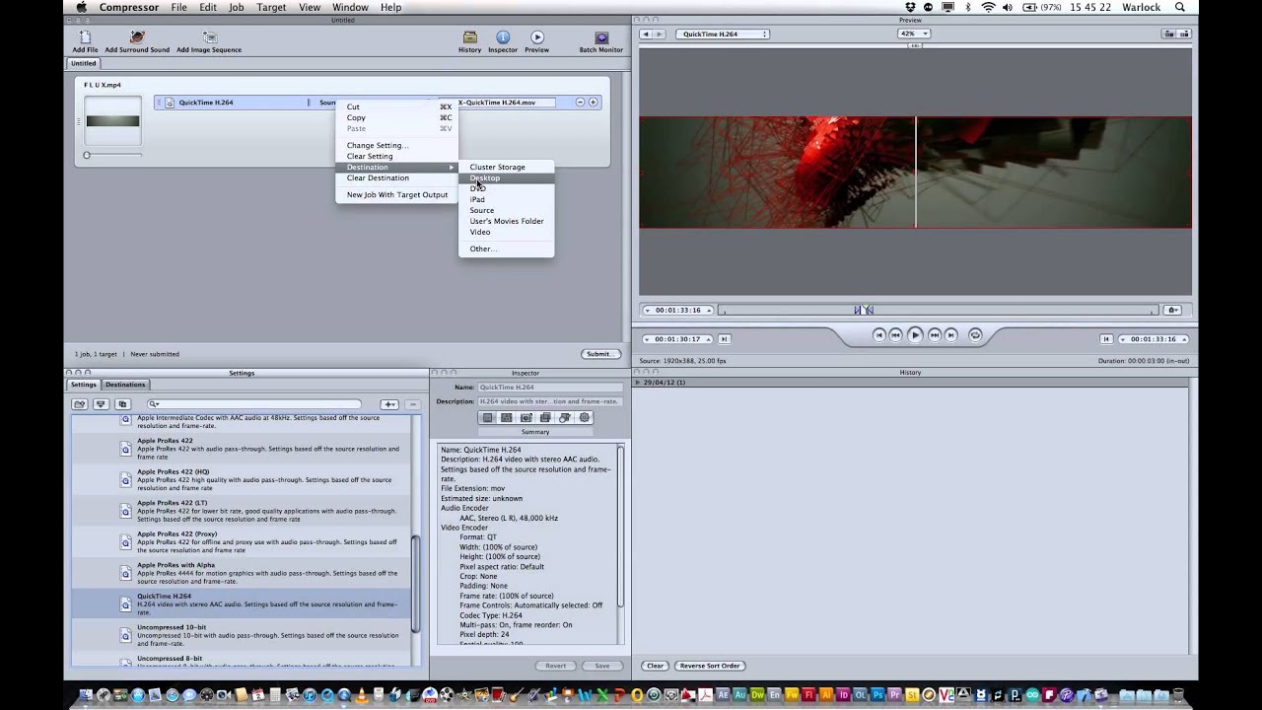This screenshot has width=1262, height=710.
Task: Play the preview clip
Action: click(x=914, y=335)
